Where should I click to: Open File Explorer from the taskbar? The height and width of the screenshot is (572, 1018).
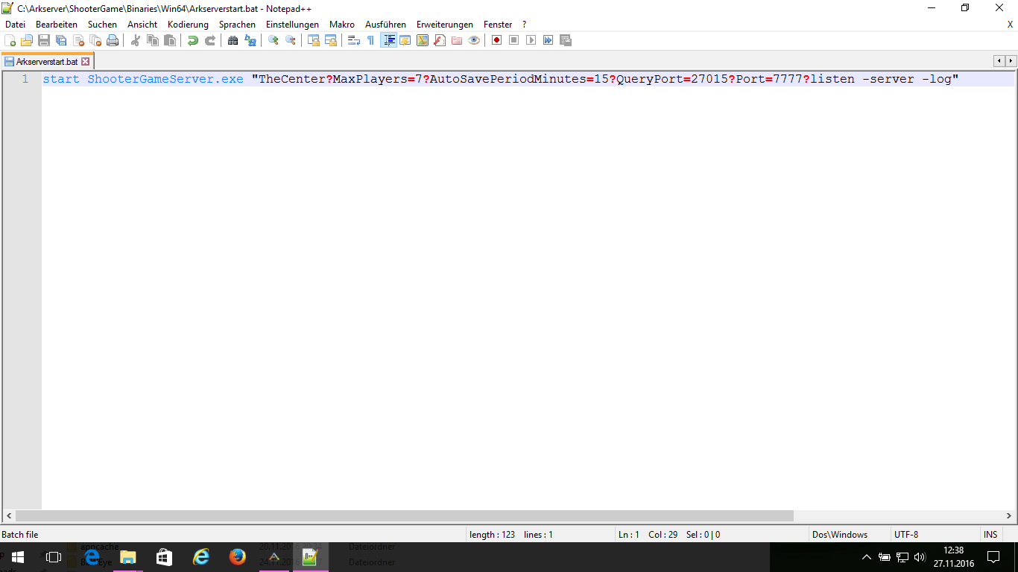pyautogui.click(x=128, y=557)
